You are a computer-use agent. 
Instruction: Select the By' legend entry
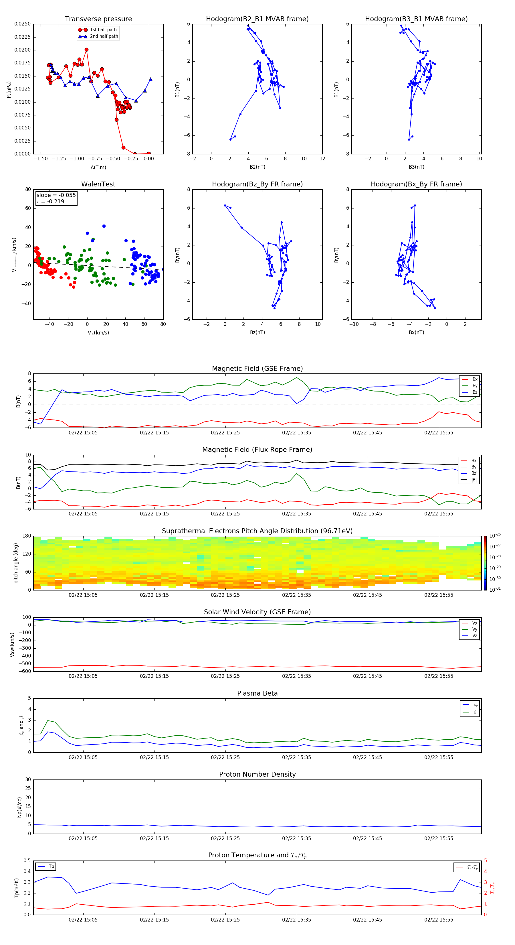469,467
